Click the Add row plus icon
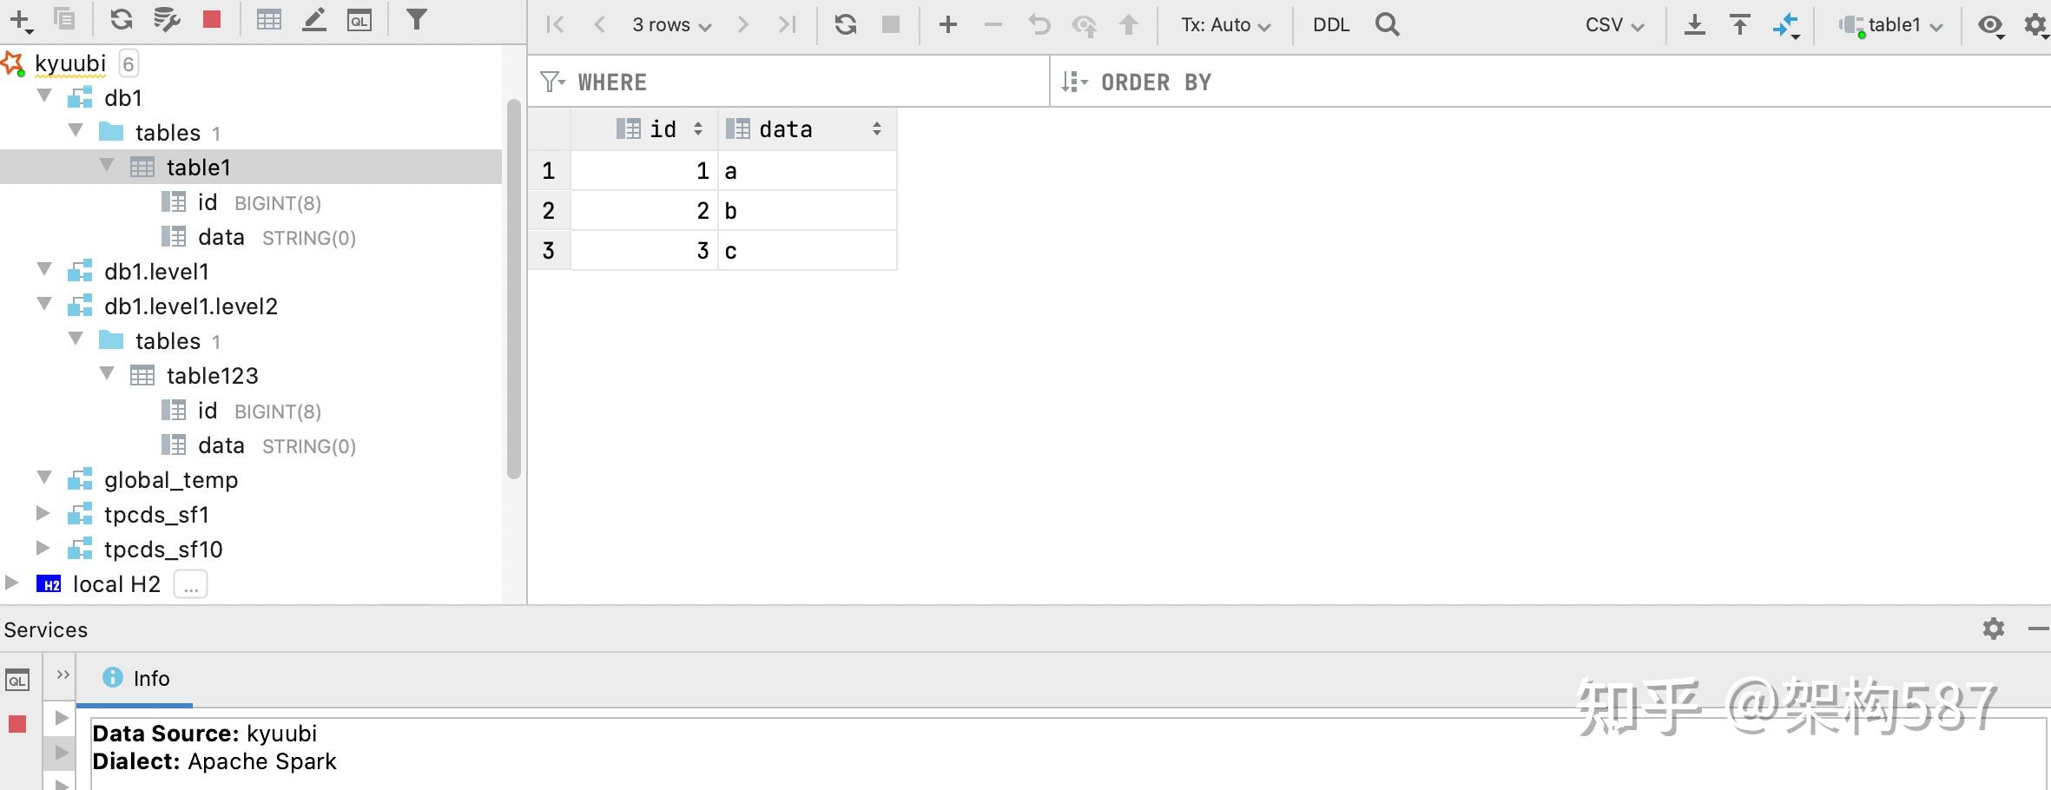 tap(948, 24)
